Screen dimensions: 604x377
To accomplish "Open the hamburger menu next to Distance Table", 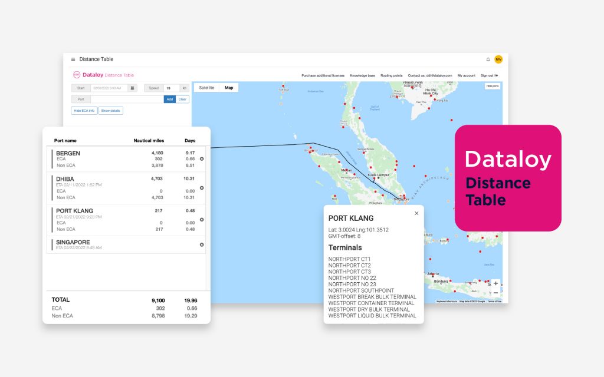I will [72, 59].
